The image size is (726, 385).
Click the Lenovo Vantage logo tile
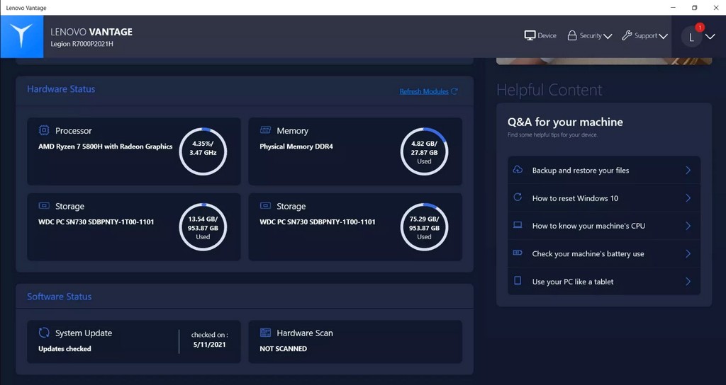pos(22,37)
